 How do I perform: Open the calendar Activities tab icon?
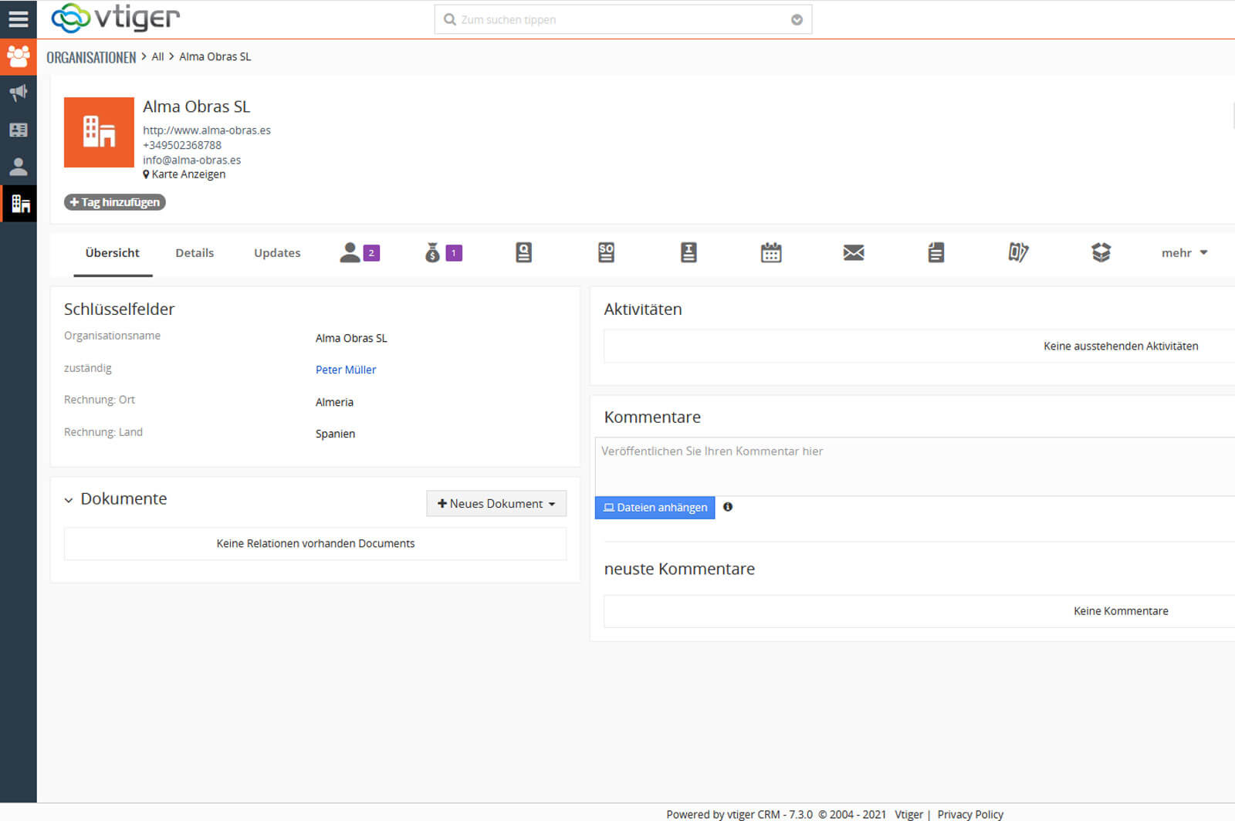tap(770, 252)
